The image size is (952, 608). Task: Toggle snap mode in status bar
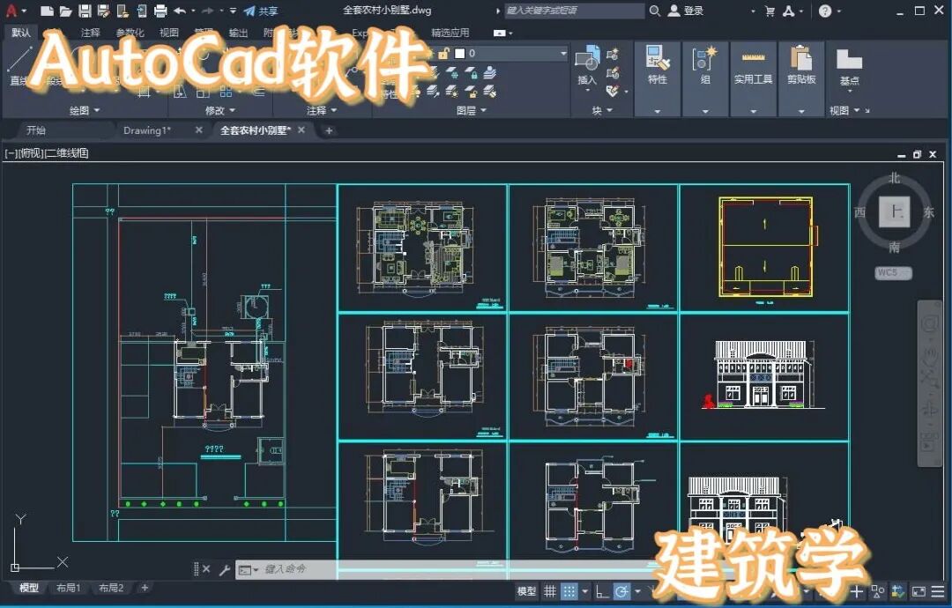[569, 591]
